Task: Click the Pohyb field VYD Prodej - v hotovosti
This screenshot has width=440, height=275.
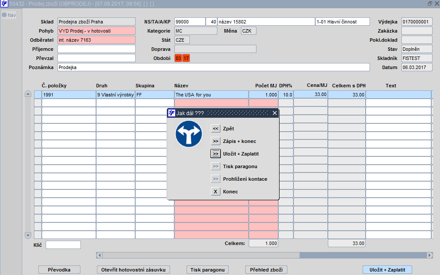Action: click(x=97, y=31)
